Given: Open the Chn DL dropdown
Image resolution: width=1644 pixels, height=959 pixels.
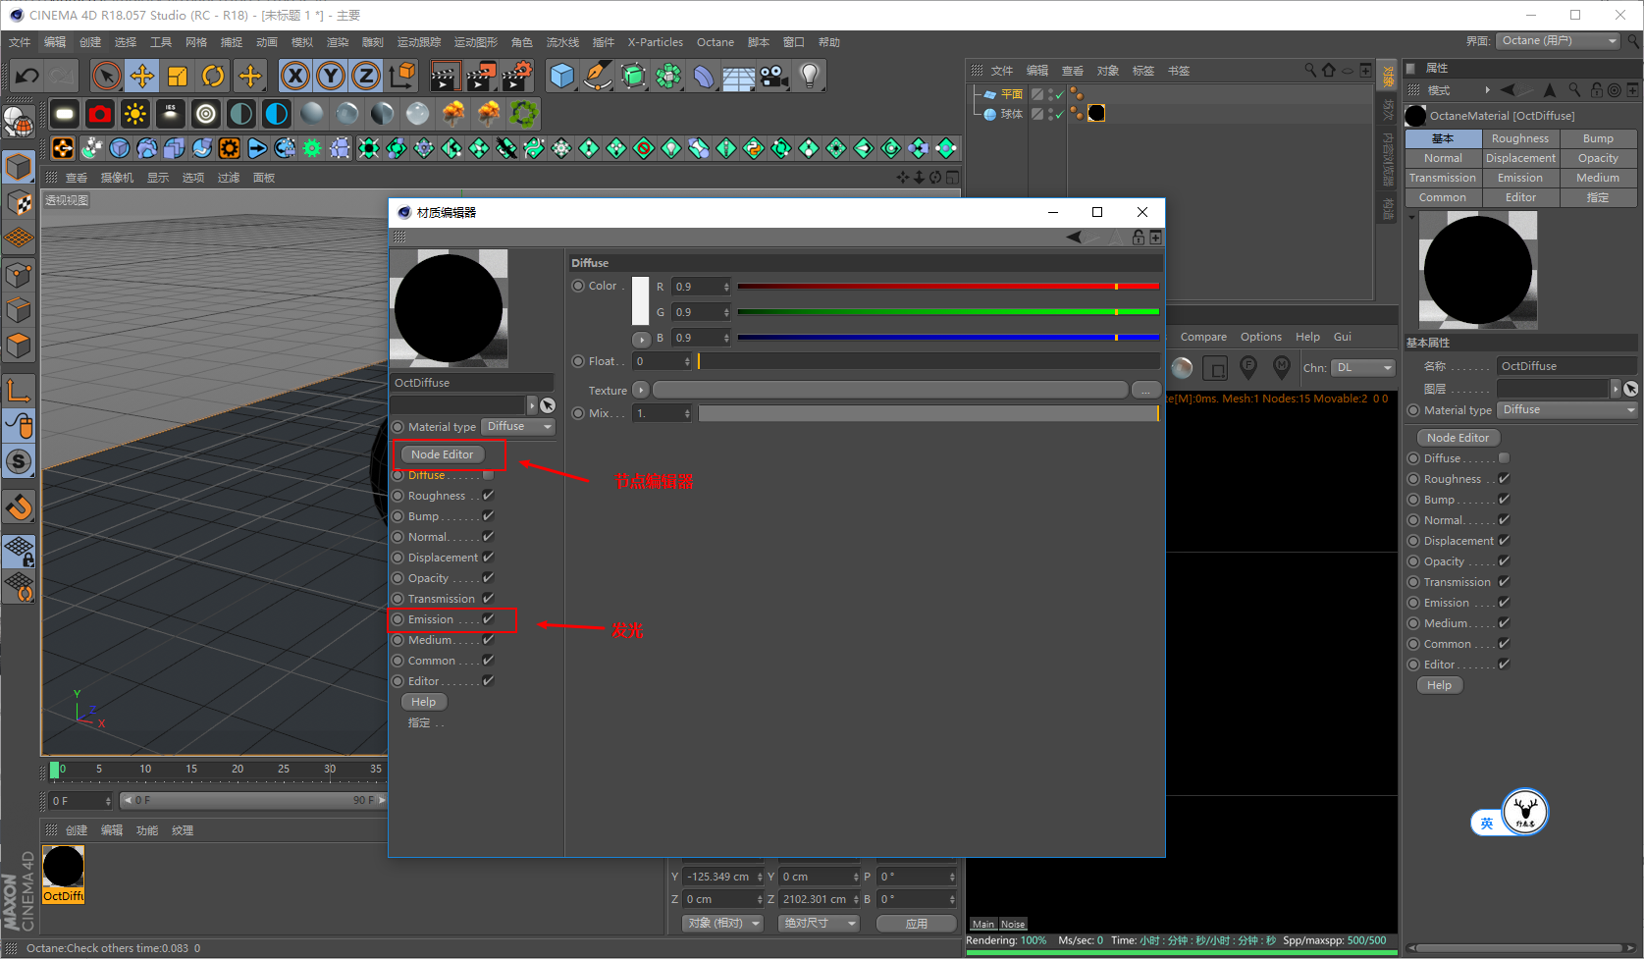Looking at the screenshot, I should 1364,367.
